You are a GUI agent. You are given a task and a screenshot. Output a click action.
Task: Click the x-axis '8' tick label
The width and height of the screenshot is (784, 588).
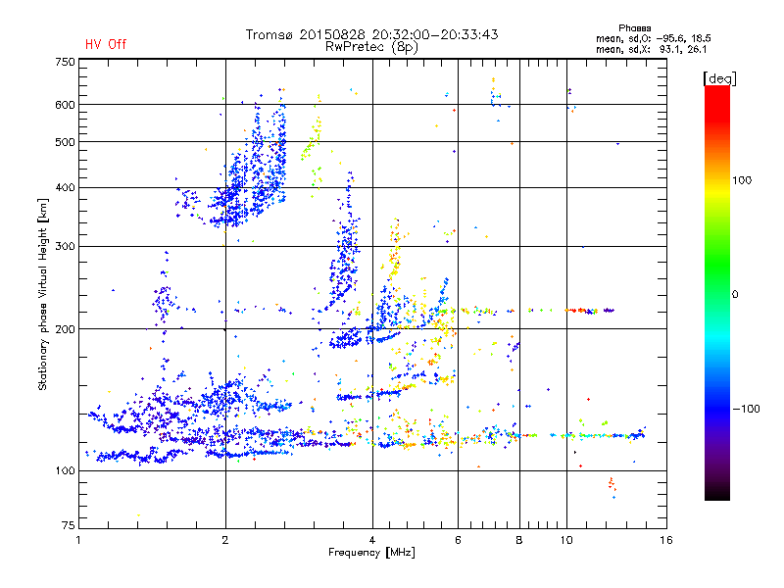point(519,540)
